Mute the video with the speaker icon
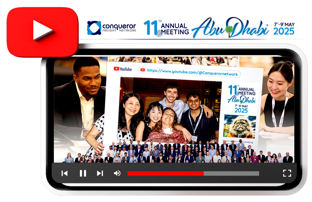Screen dimensions: 312x202 117,173
